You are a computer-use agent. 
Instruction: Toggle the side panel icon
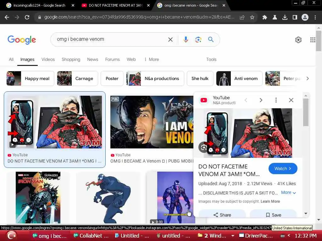point(295,18)
